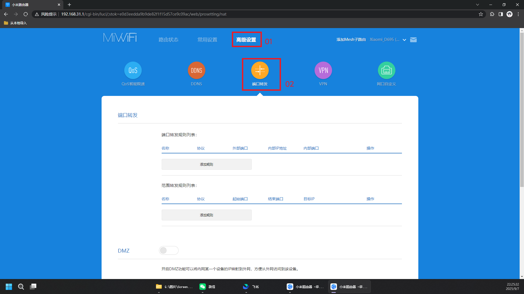Click 添加规则 under port forwarding list

[x=206, y=164]
